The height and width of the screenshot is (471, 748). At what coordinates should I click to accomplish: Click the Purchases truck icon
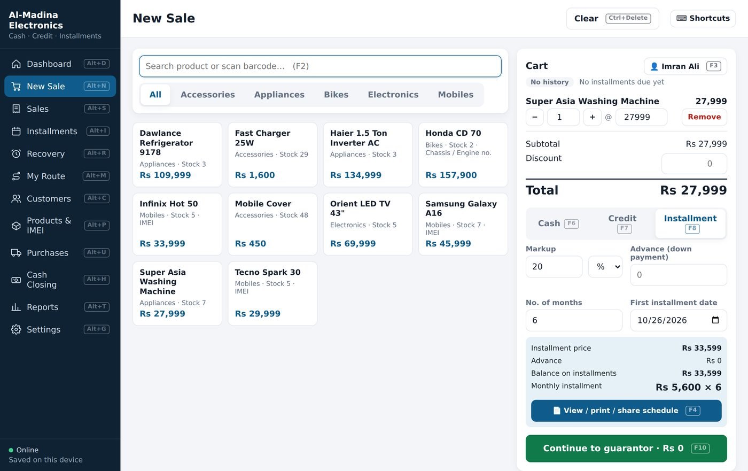tap(16, 253)
